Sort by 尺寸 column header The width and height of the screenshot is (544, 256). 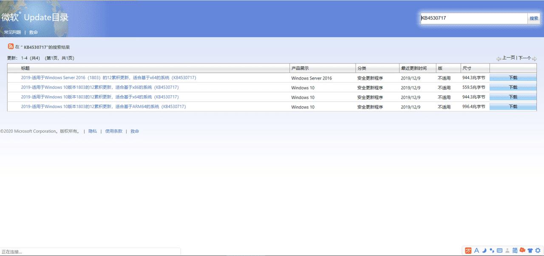coord(467,68)
